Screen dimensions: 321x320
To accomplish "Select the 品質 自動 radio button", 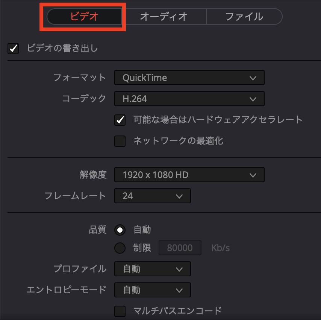I will pos(120,230).
